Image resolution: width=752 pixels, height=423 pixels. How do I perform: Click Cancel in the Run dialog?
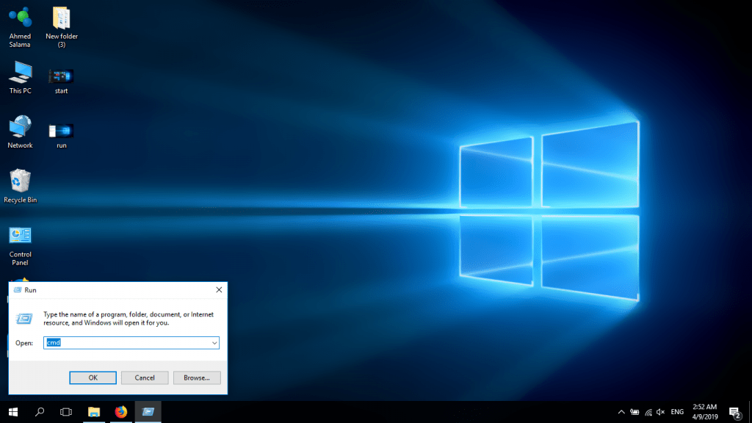click(145, 378)
